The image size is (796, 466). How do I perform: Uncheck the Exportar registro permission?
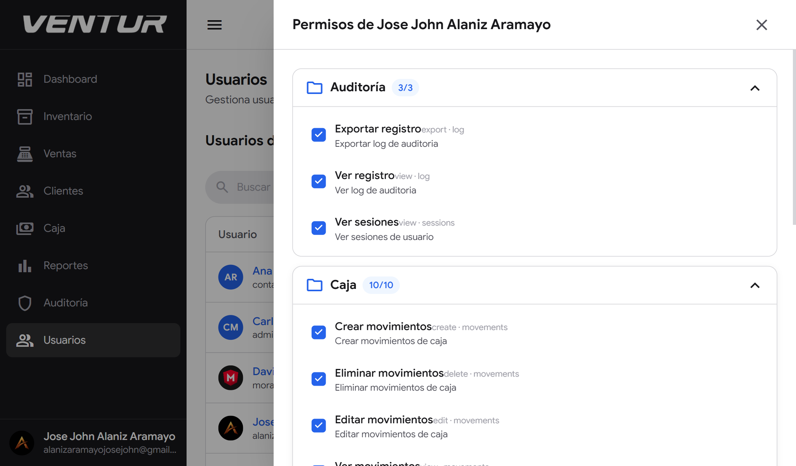pyautogui.click(x=319, y=135)
